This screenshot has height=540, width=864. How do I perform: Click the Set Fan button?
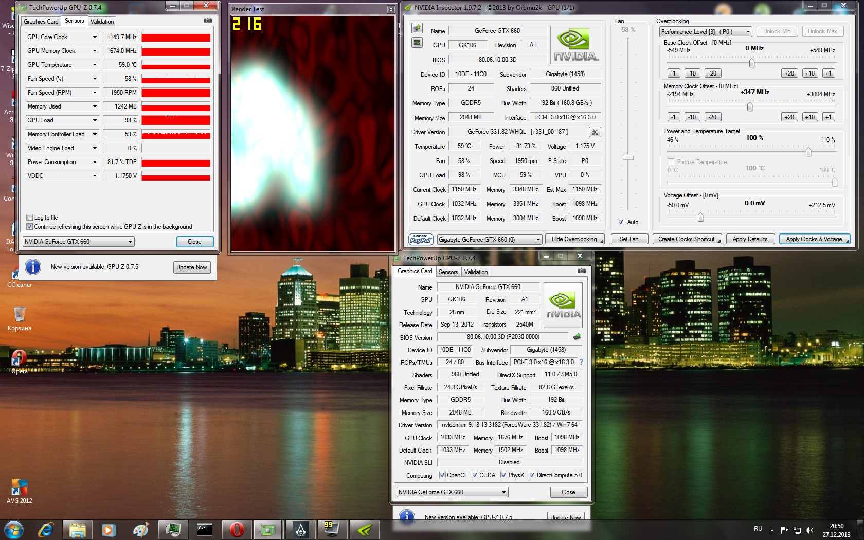pos(628,239)
